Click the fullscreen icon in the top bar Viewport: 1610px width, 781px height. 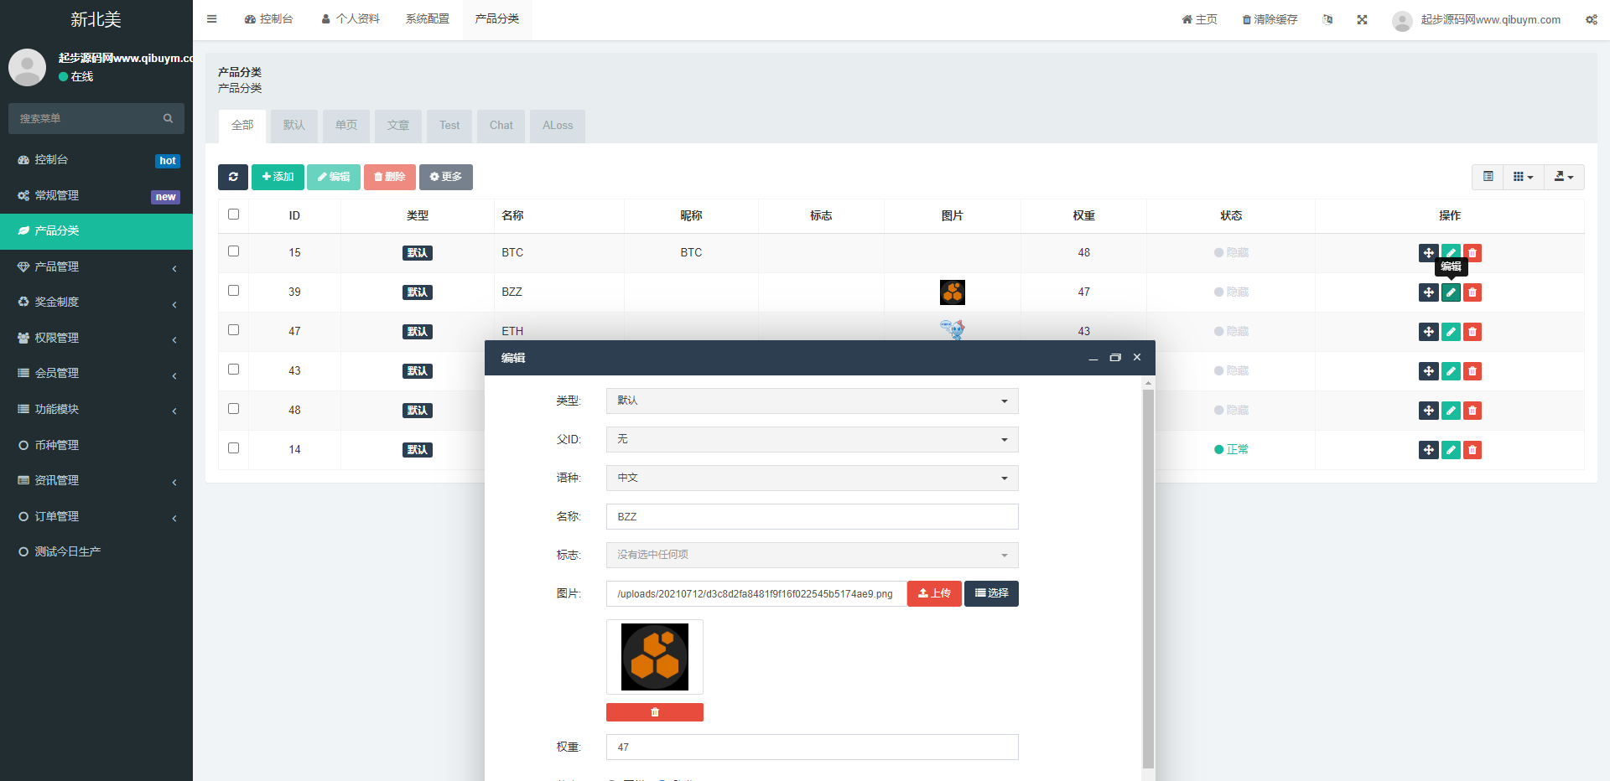[1362, 19]
